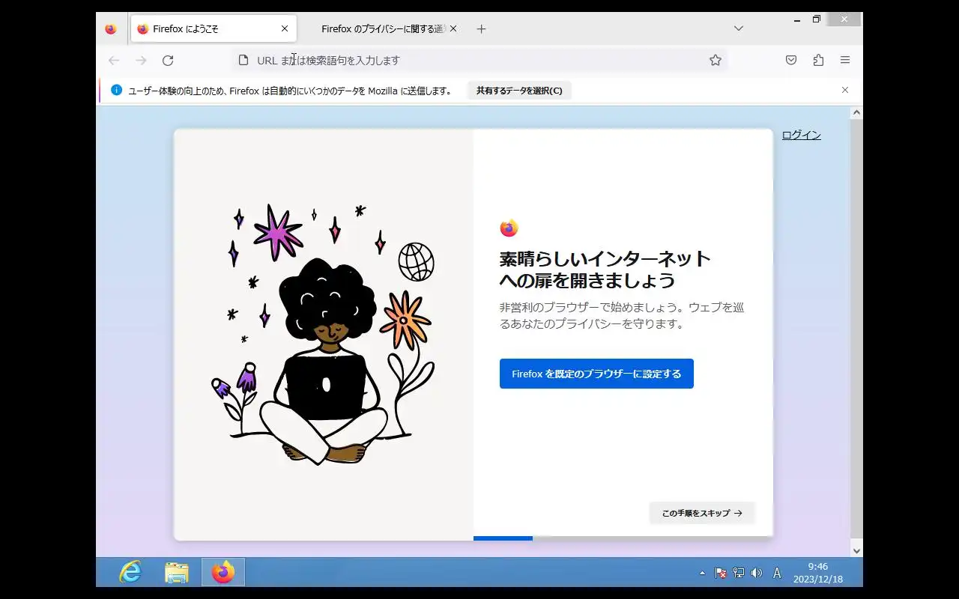Open the ログイン link

coord(802,136)
